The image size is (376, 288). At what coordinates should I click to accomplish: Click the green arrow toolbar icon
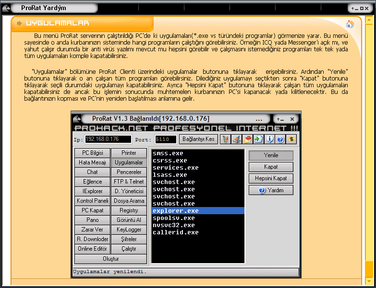259,139
